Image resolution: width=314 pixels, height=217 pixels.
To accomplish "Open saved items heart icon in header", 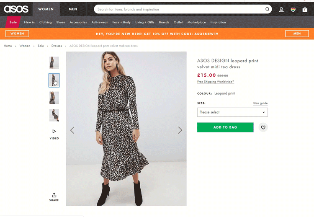I will click(293, 9).
